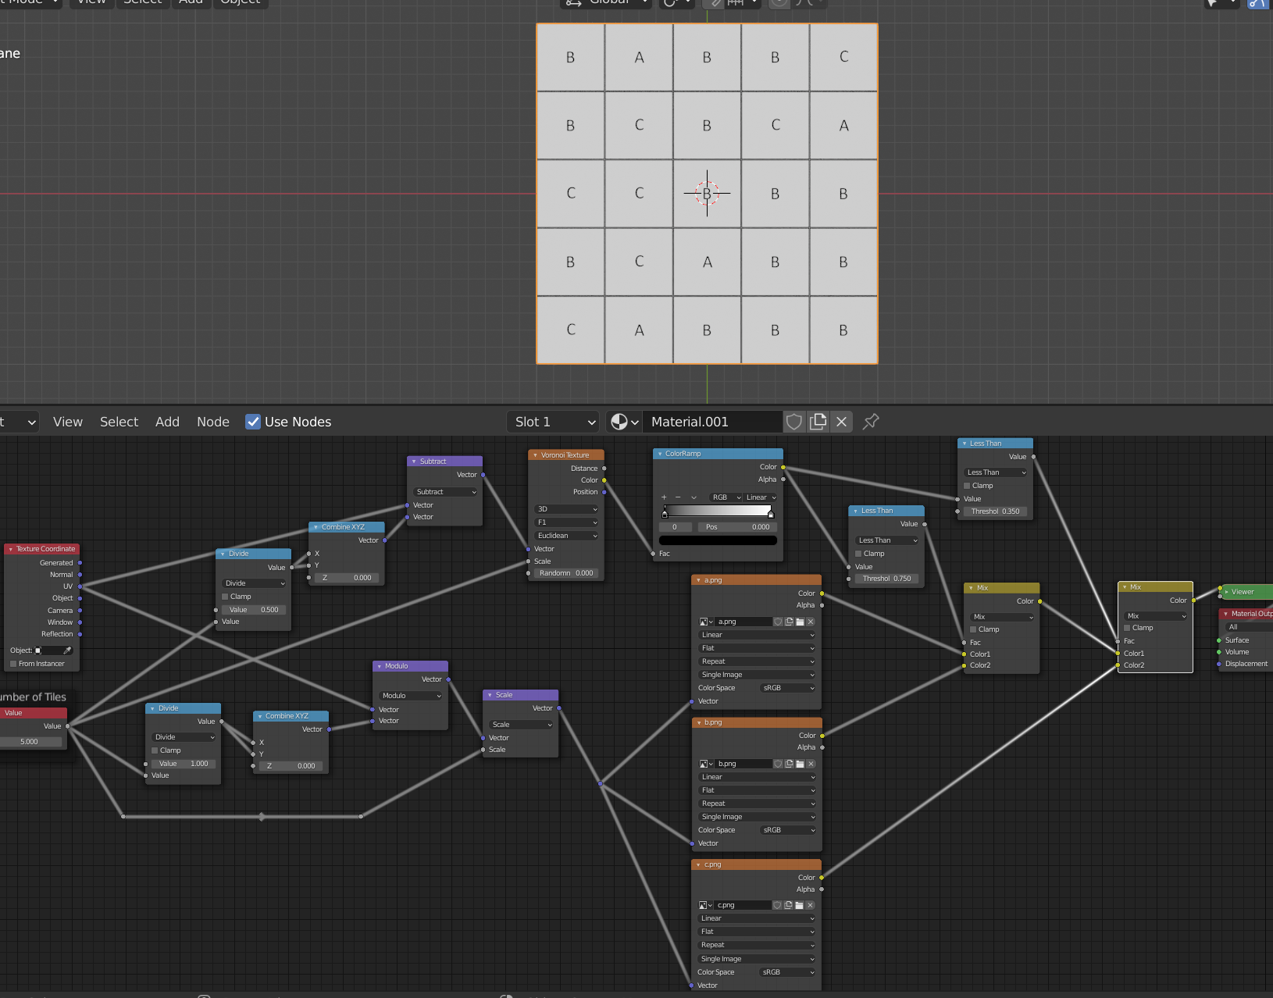
Task: Collapse the Voronoi Texture node
Action: [x=535, y=455]
